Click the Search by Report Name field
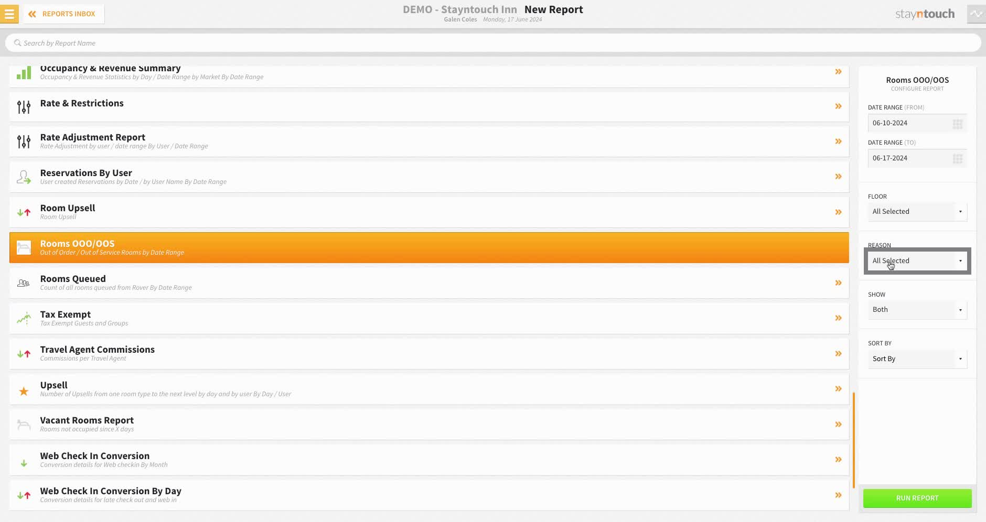986x522 pixels. coord(493,43)
